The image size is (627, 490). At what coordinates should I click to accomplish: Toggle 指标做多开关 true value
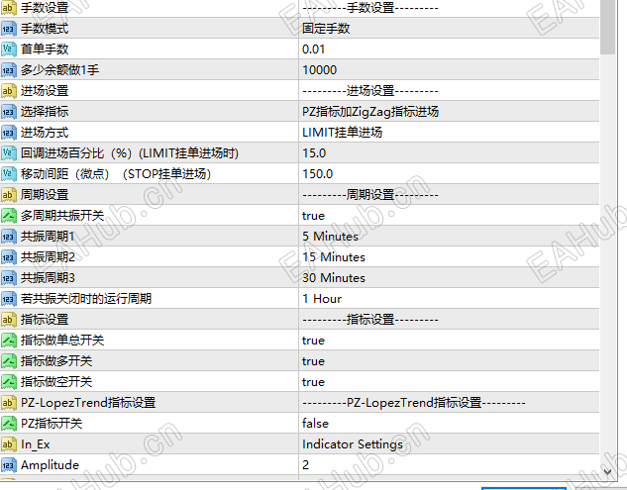449,361
